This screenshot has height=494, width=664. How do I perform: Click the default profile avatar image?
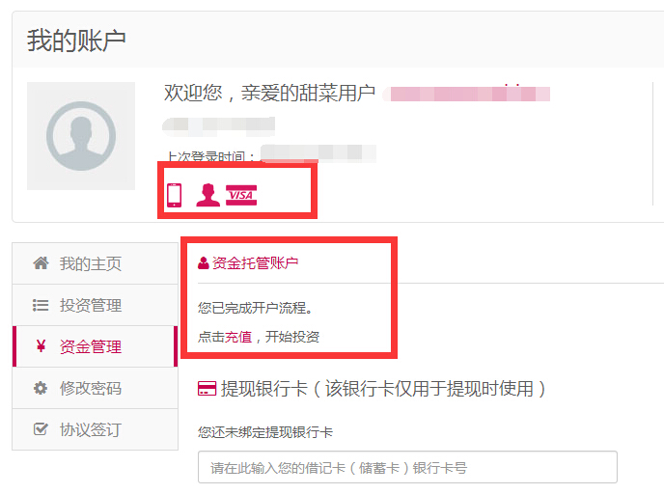pyautogui.click(x=81, y=136)
